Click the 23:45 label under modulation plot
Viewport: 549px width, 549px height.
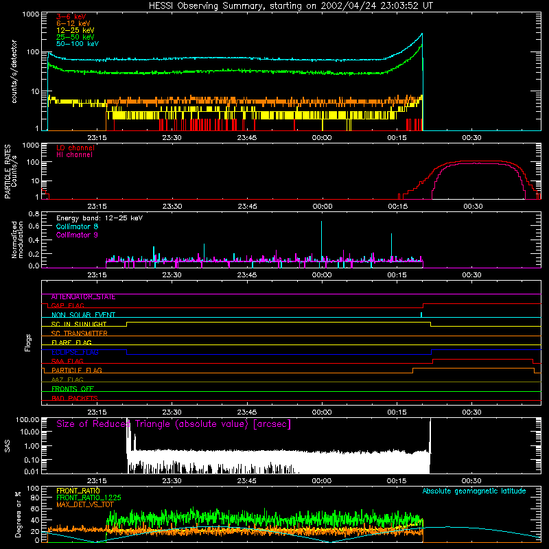(x=247, y=275)
